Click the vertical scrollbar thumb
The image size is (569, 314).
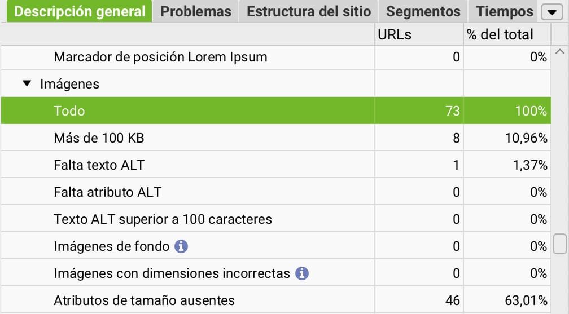[x=559, y=245]
